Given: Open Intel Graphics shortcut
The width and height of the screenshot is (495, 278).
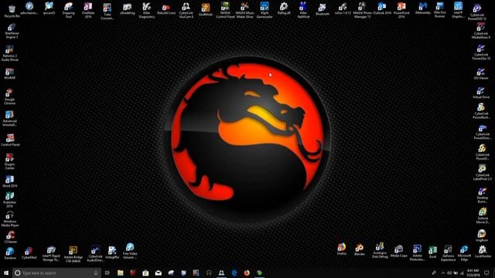Looking at the screenshot, I should [458, 10].
